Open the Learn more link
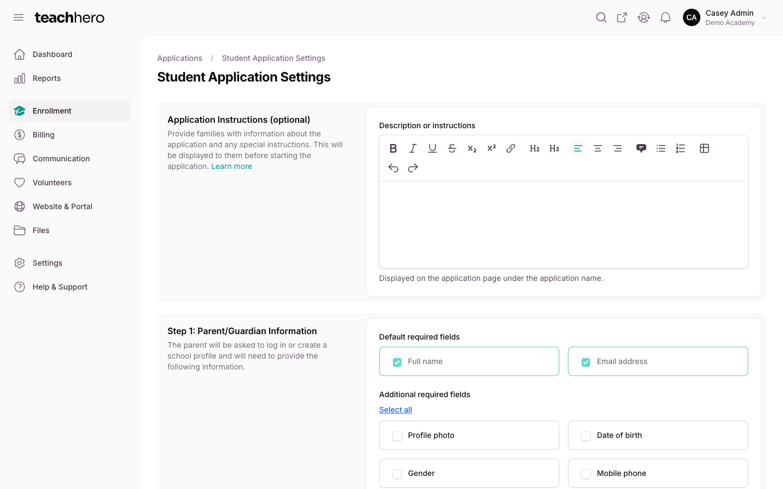 [x=232, y=166]
